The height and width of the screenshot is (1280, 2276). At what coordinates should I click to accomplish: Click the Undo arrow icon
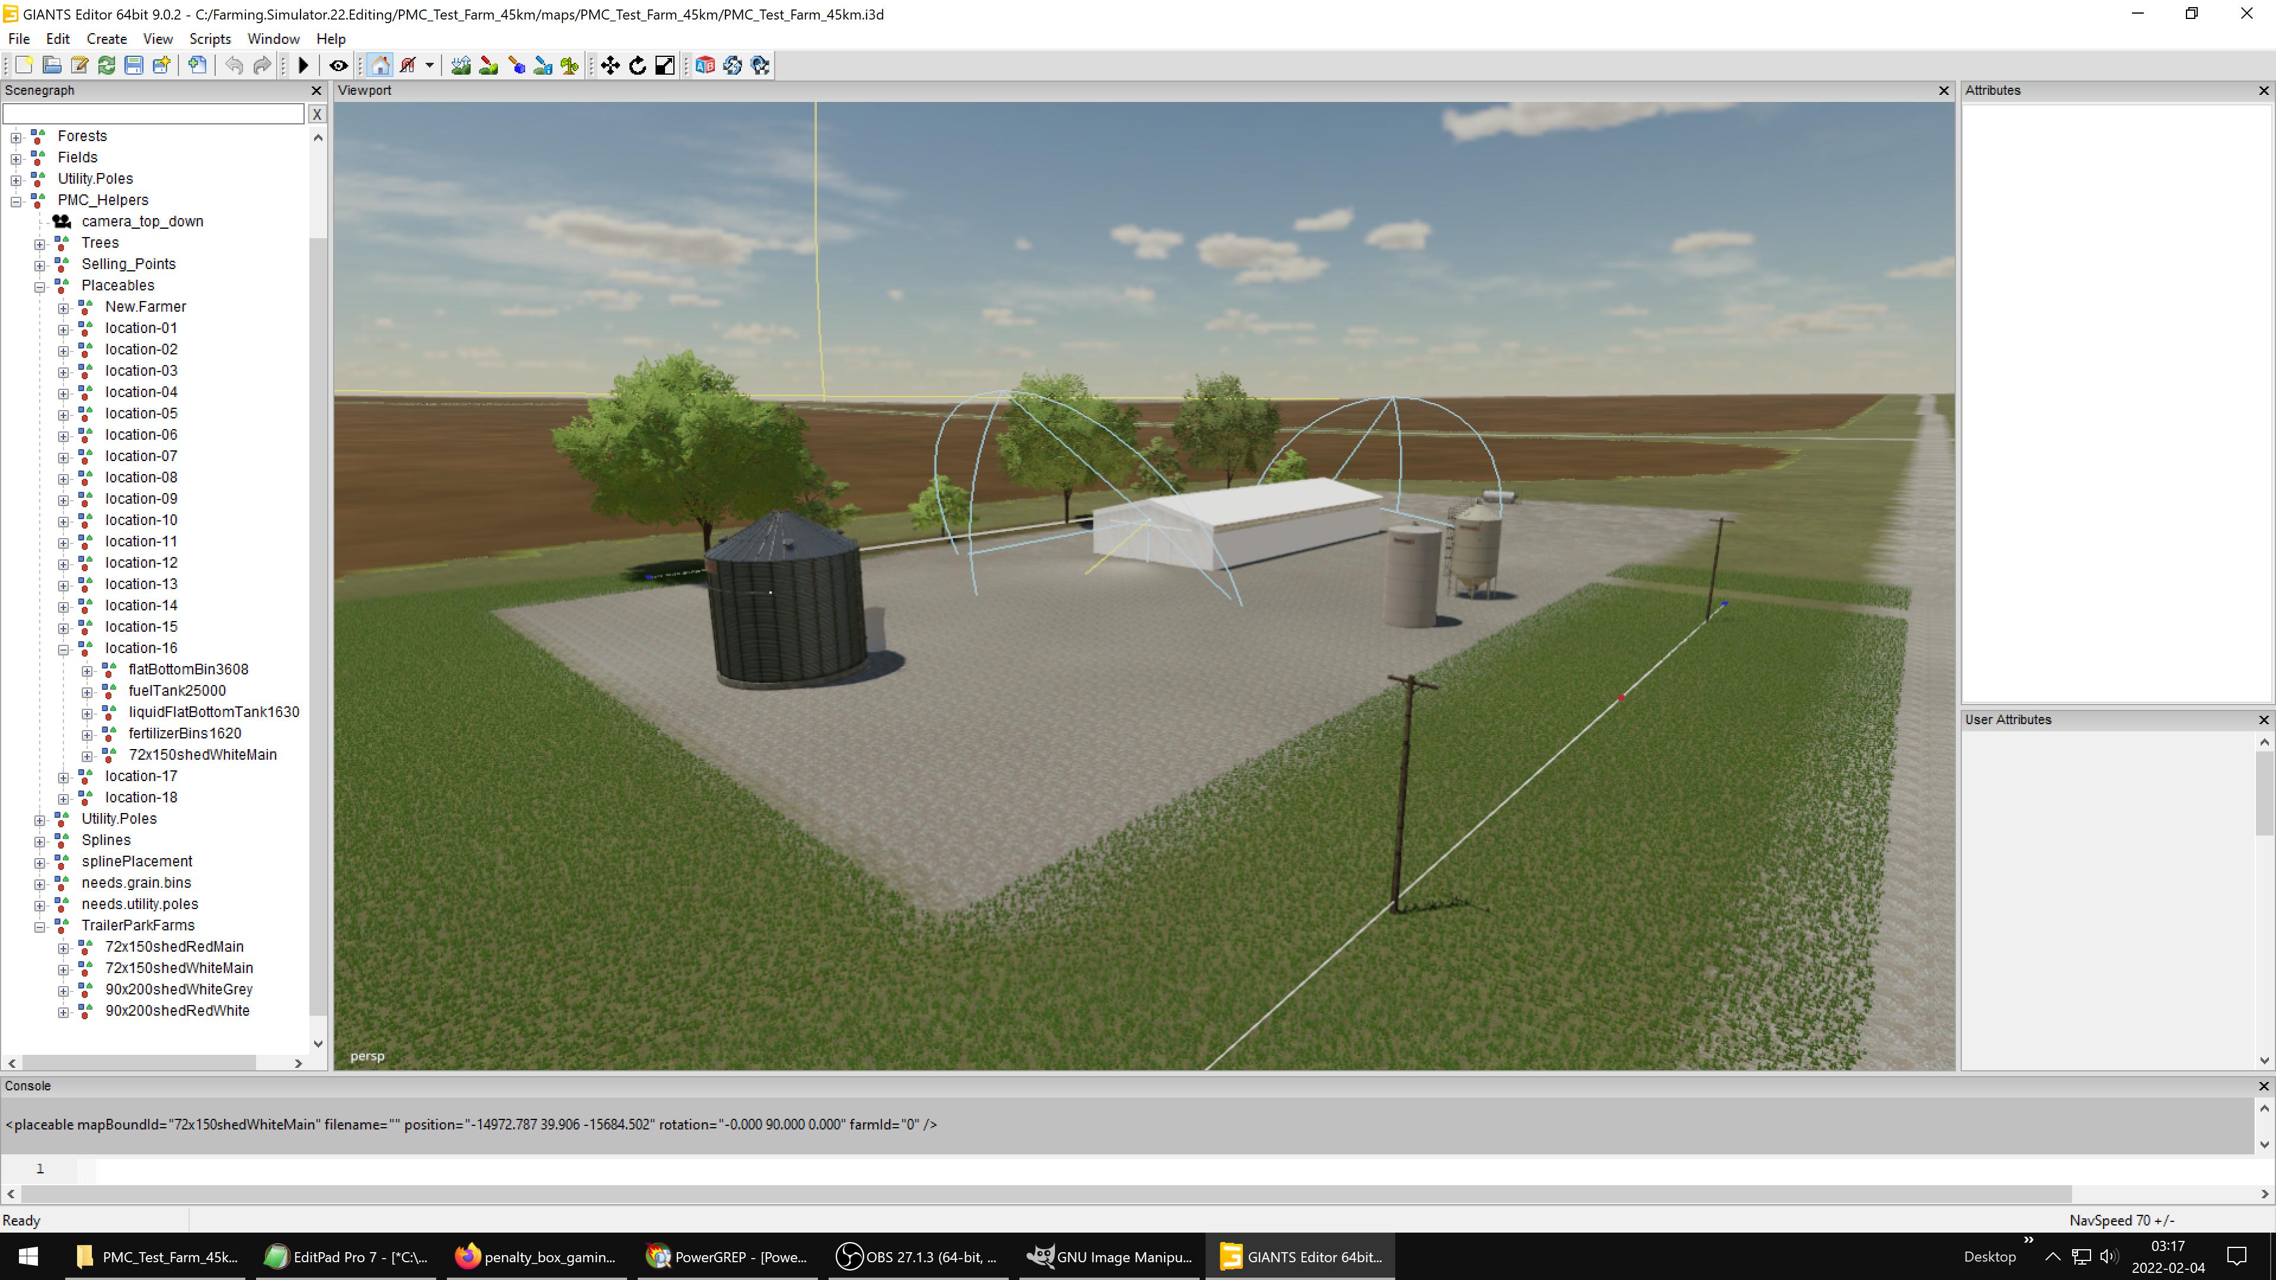tap(234, 65)
